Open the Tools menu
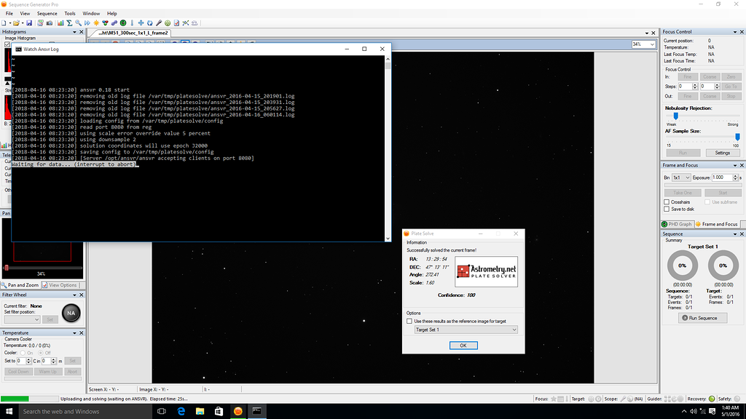This screenshot has height=419, width=746. tap(69, 12)
